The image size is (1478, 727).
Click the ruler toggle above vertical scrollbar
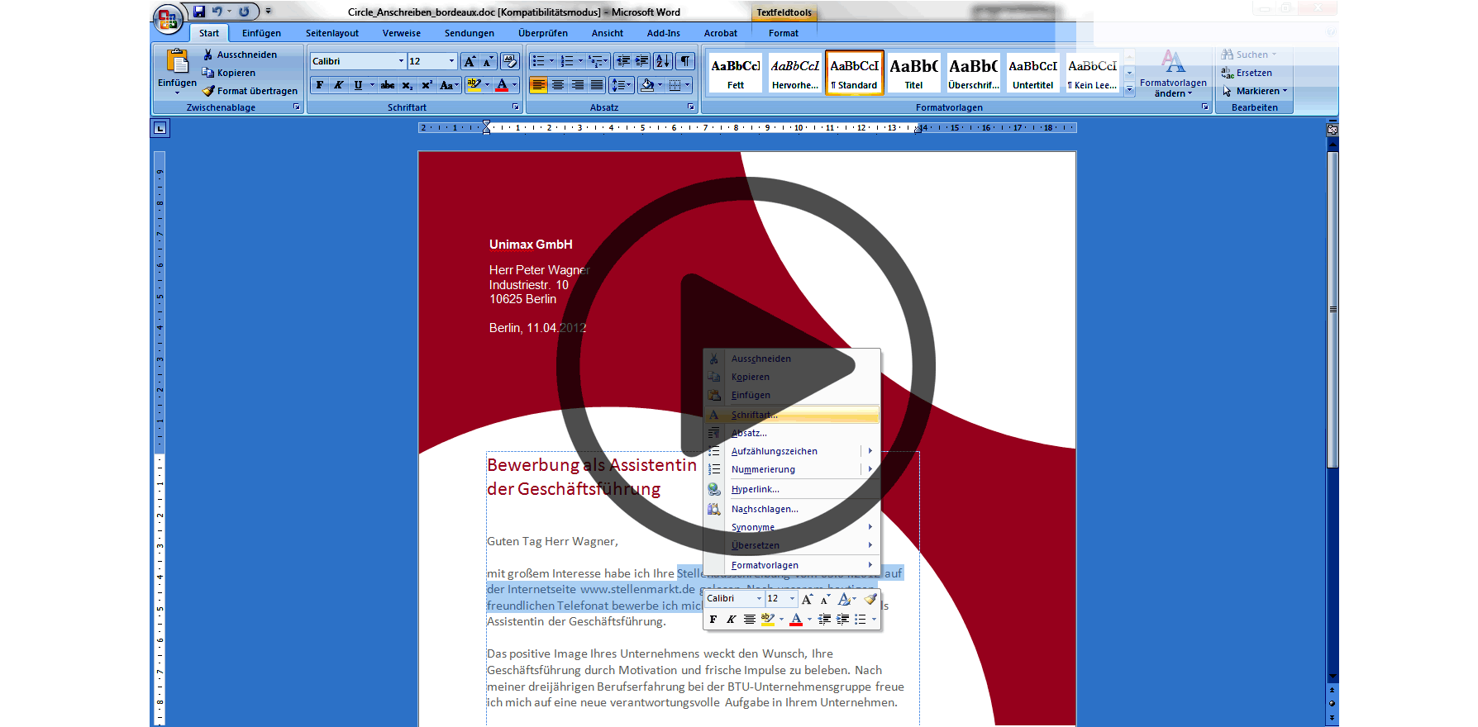[1332, 129]
